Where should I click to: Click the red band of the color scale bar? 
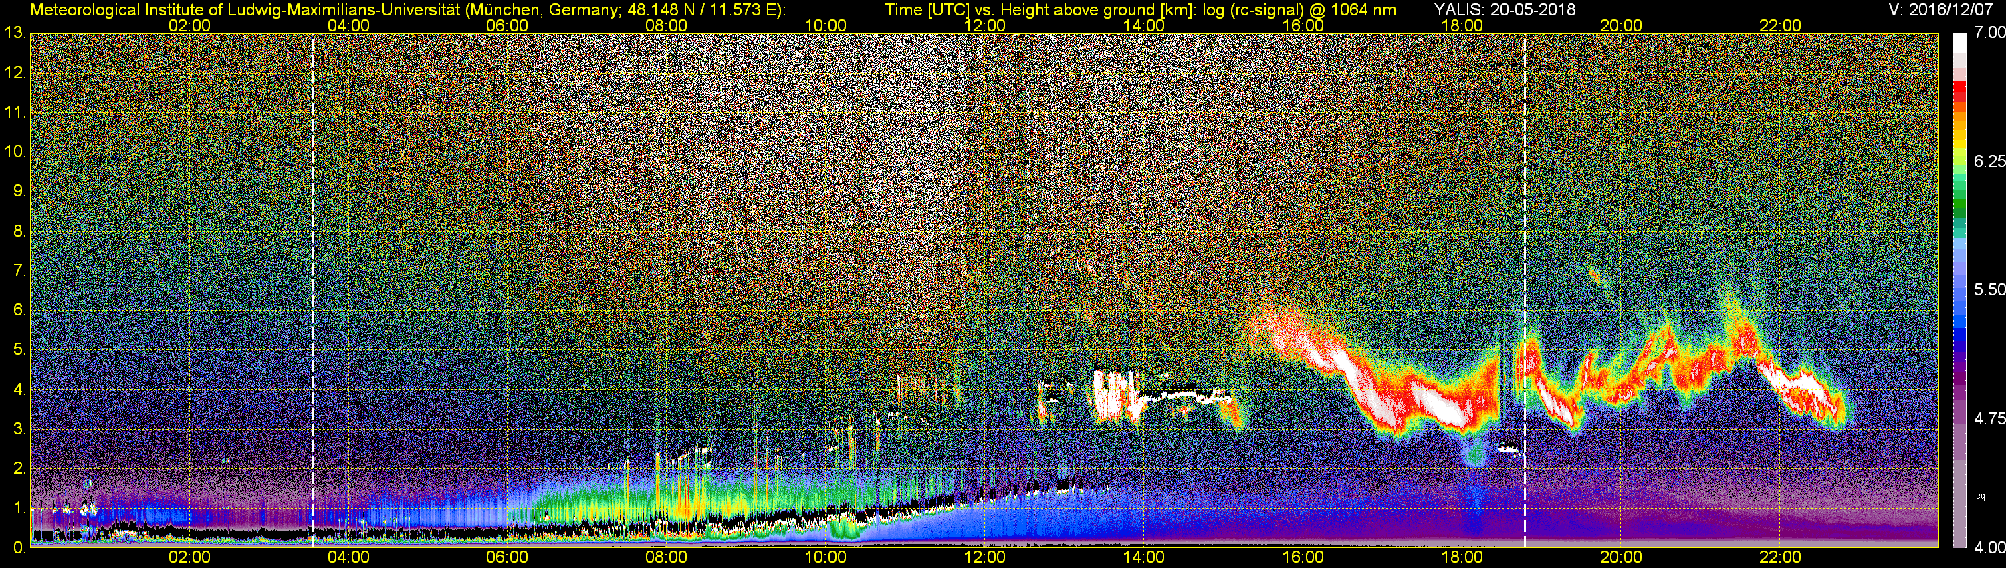1959,92
